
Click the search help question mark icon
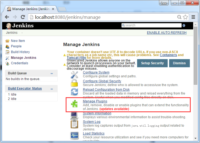tap(184, 25)
